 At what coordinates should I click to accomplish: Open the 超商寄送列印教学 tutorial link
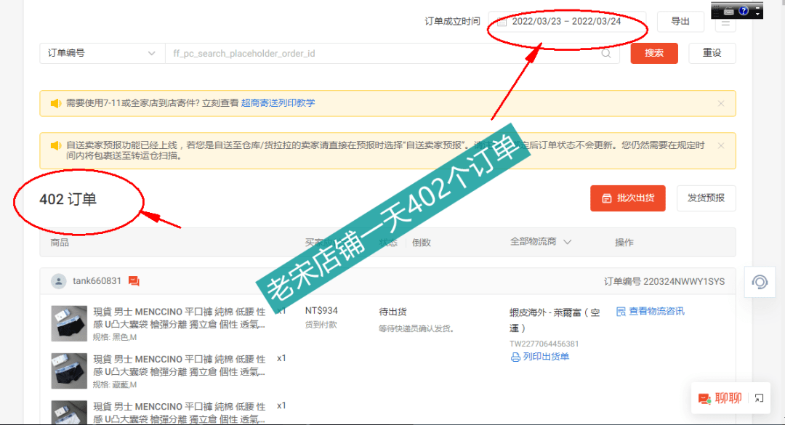click(x=278, y=103)
